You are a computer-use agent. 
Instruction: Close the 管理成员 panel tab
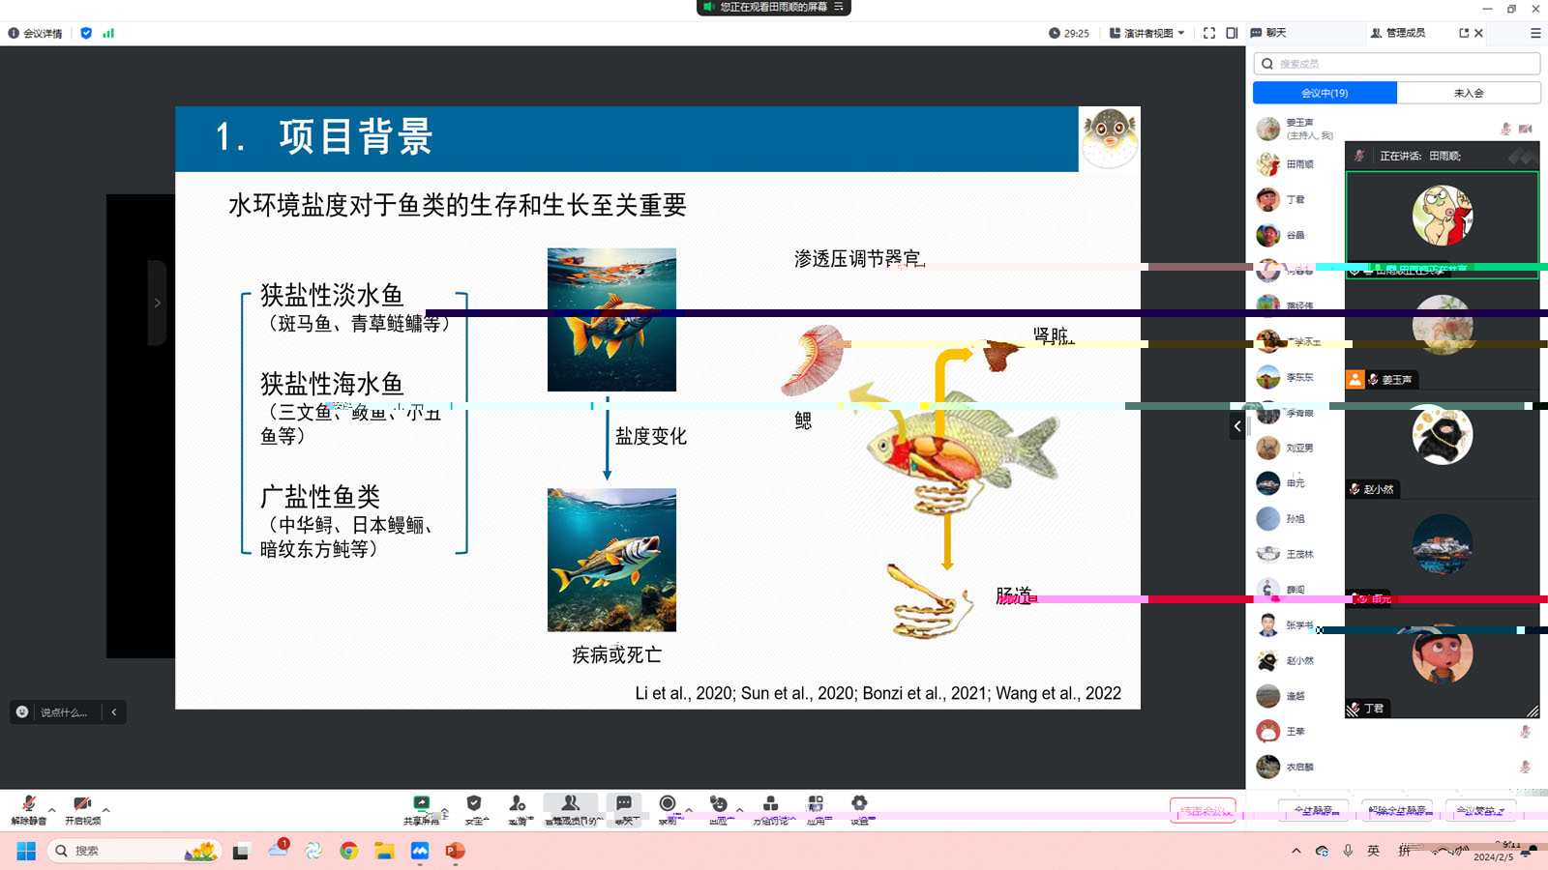1478,33
